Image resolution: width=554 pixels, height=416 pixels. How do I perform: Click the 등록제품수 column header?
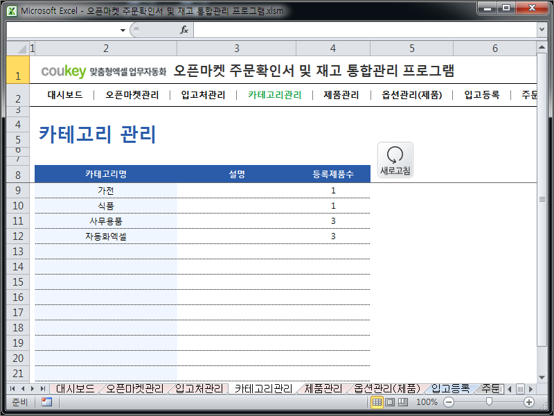333,174
